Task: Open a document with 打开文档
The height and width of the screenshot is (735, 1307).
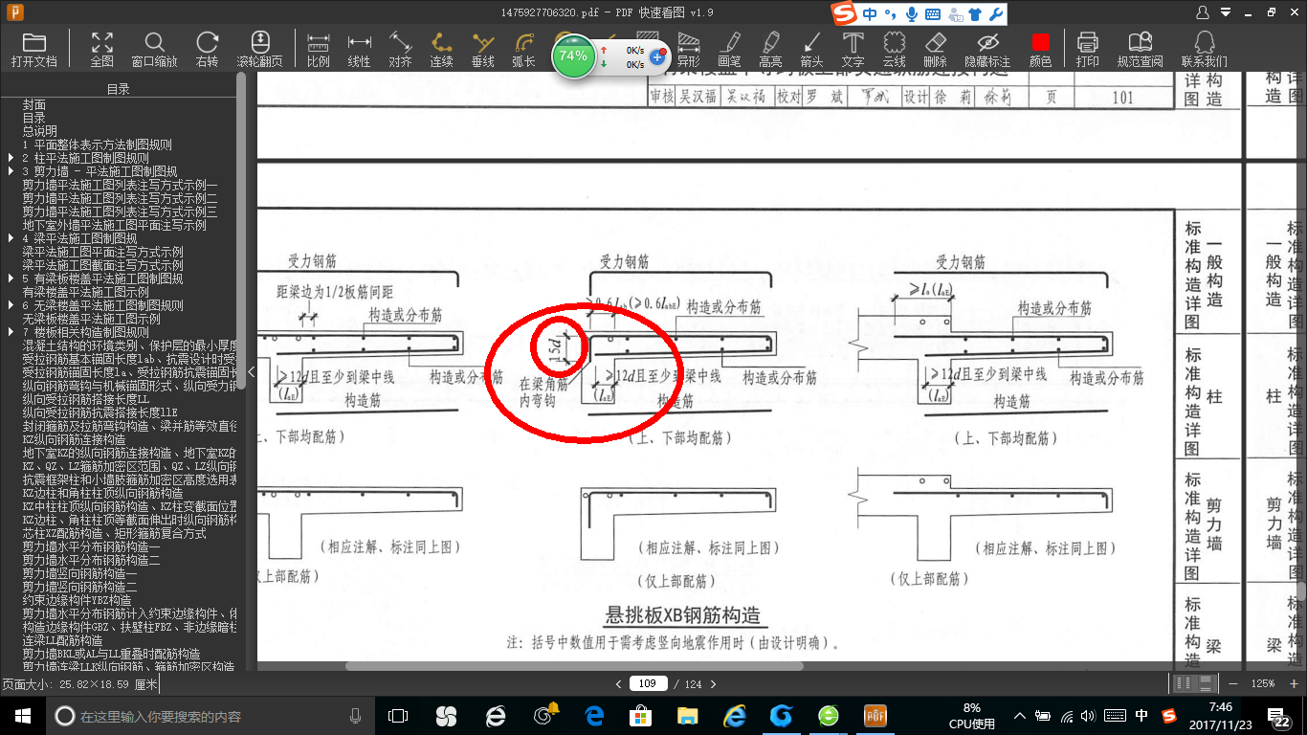Action: click(34, 50)
